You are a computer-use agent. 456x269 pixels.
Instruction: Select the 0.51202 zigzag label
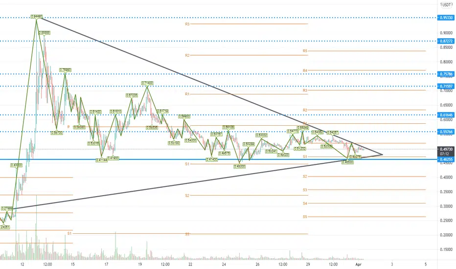300,148
